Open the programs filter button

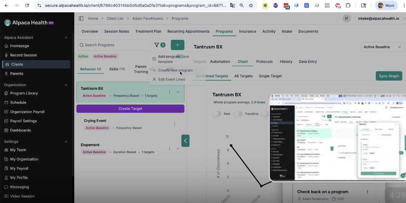coord(160,45)
